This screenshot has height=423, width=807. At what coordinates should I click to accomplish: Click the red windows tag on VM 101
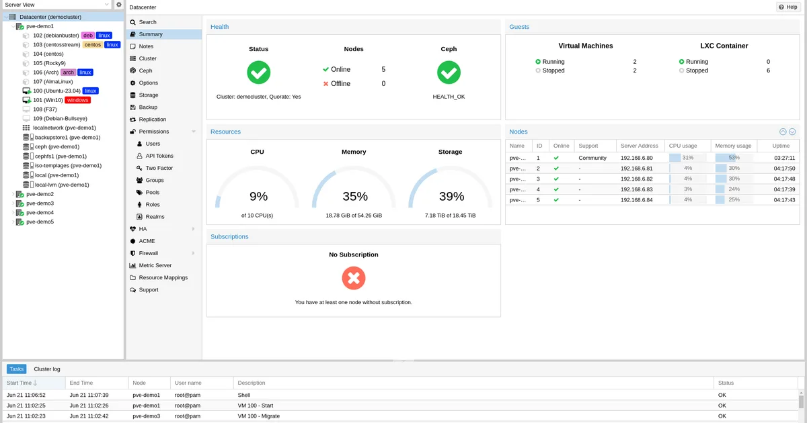[78, 100]
